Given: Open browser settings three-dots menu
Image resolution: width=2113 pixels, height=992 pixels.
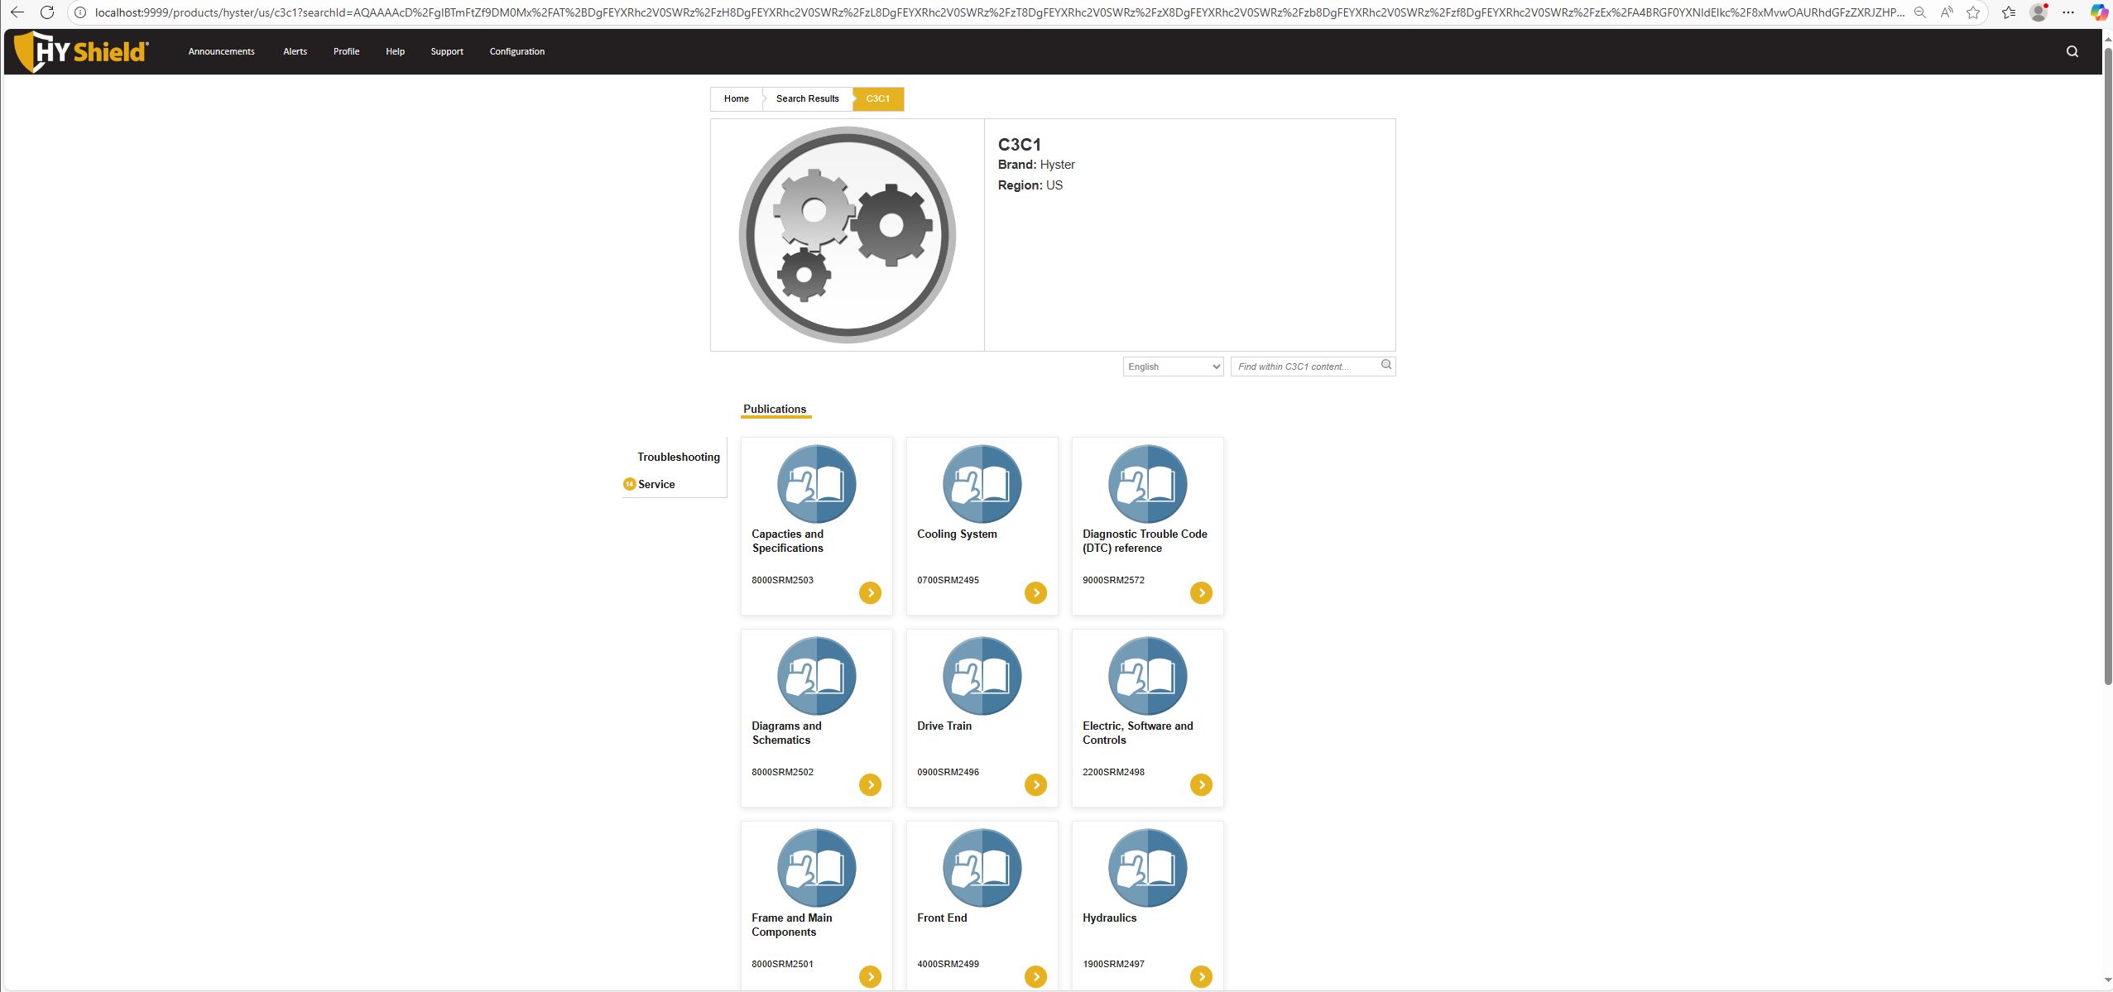Looking at the screenshot, I should [x=2067, y=12].
